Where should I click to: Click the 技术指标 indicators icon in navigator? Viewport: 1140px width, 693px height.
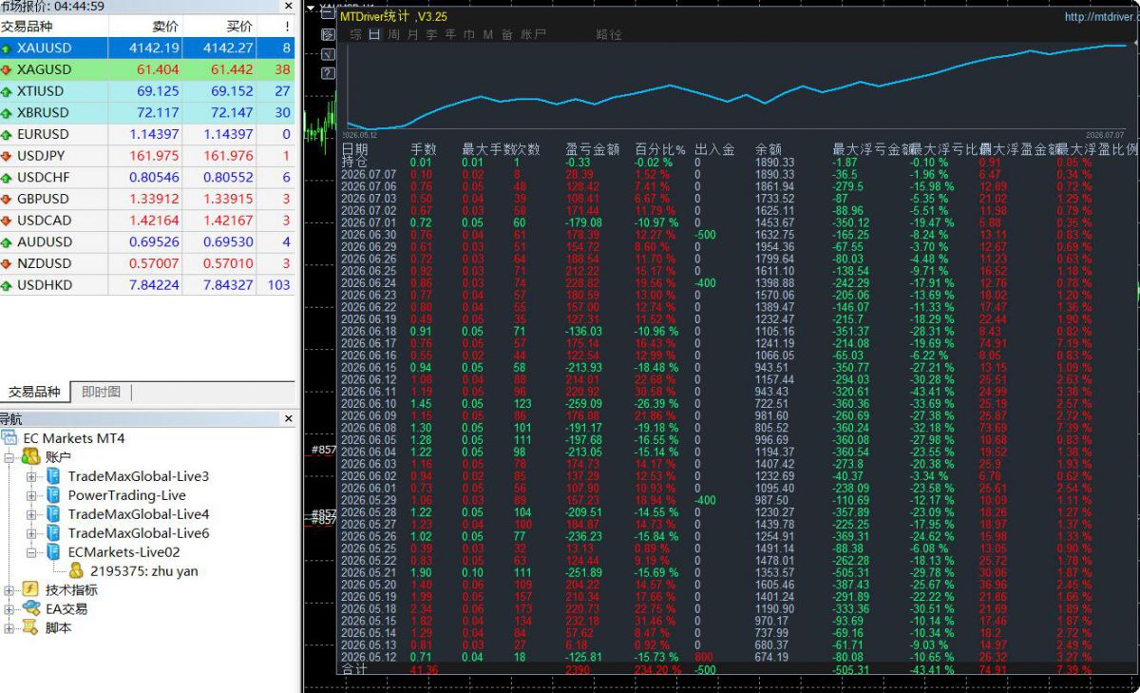tap(28, 589)
